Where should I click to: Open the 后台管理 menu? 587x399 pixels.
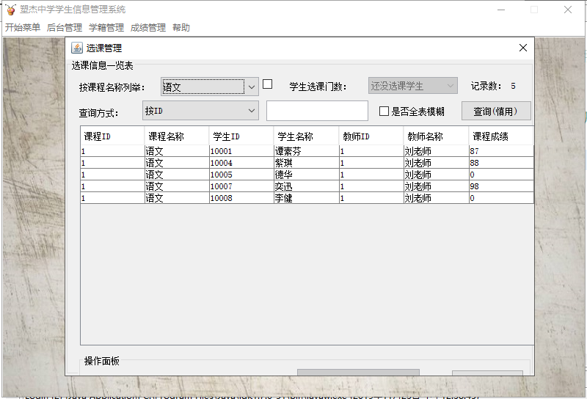click(x=65, y=27)
